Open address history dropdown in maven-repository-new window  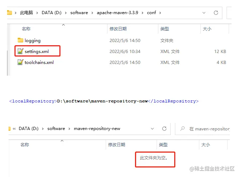pos(152,129)
